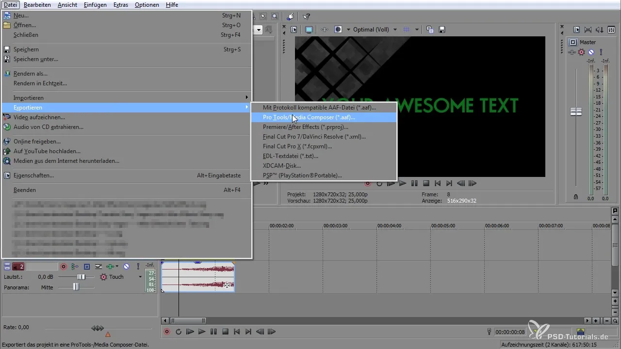Click Speichern unter... menu entry
The width and height of the screenshot is (621, 349).
(127, 59)
